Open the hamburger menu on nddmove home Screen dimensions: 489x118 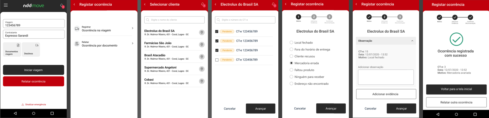[x=5, y=5]
